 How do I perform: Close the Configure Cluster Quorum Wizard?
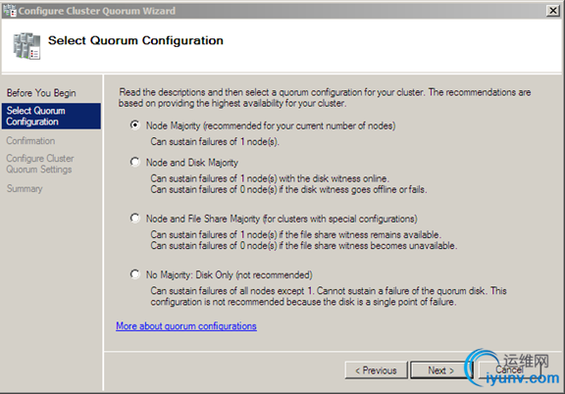[552, 11]
